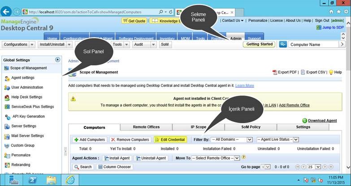Screen dimensions: 351x186
Task: Go to last page pagination icon
Action: coord(331,167)
